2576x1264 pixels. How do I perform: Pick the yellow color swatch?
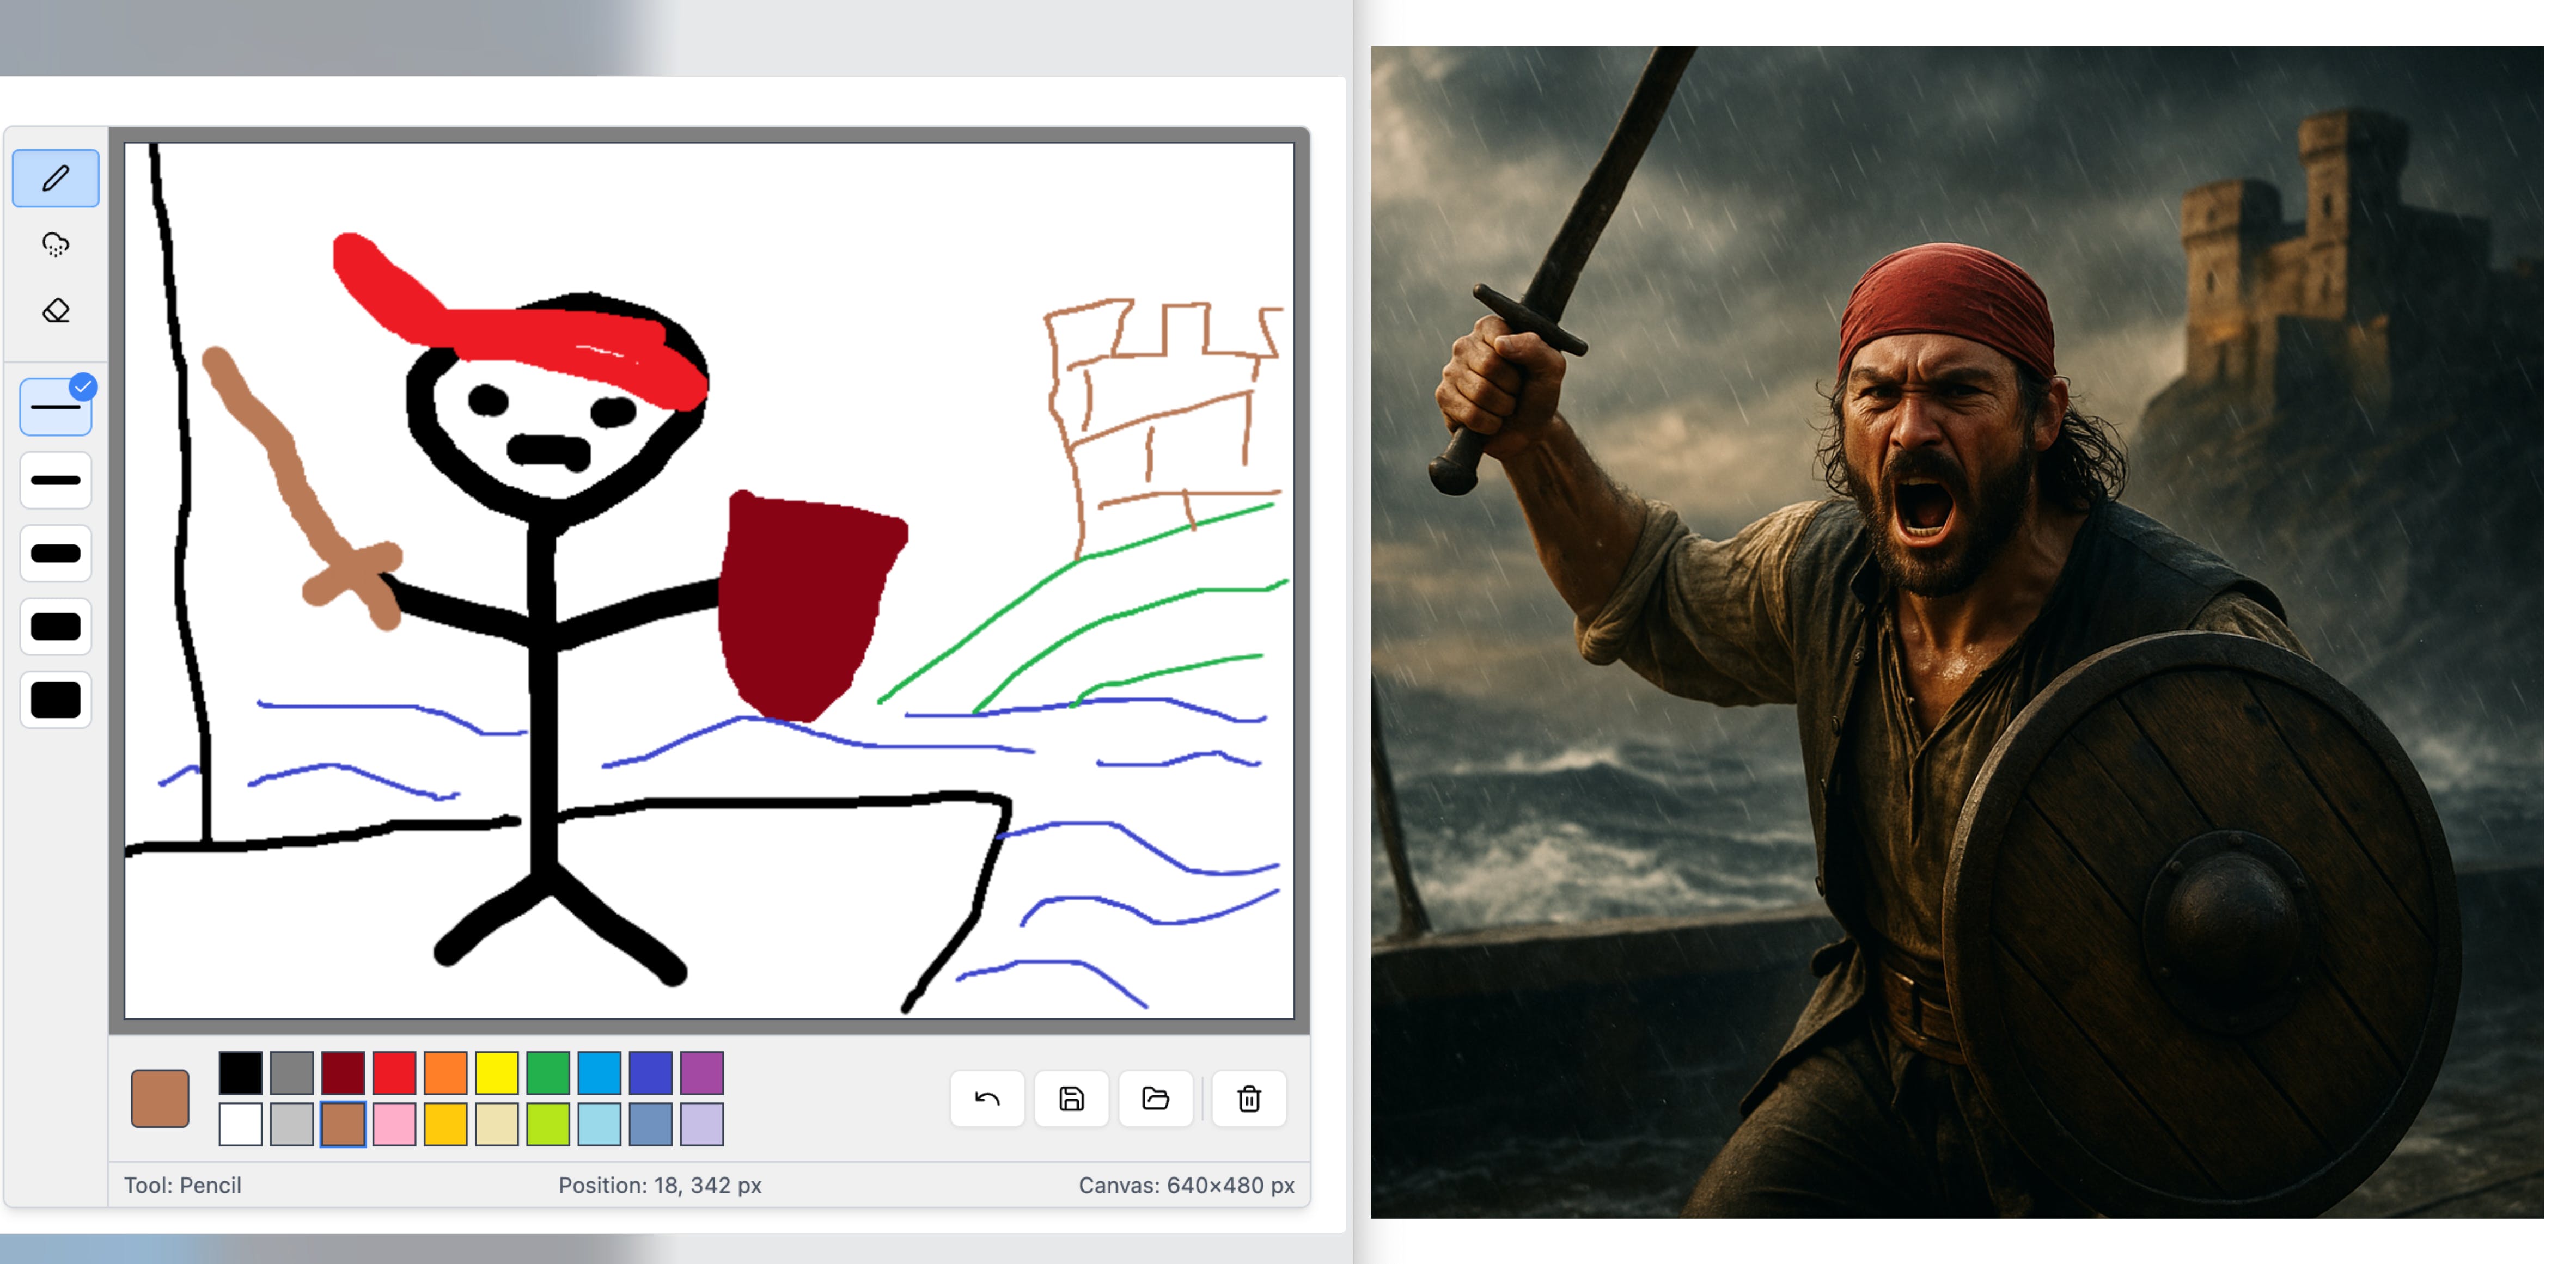496,1072
